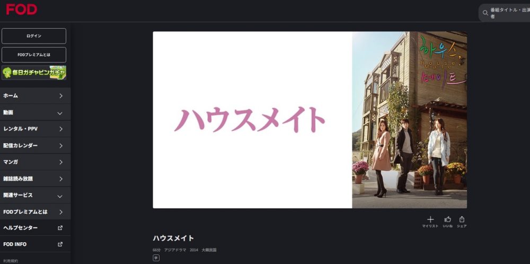Open external link icon beside ヘルプセンター
Viewport: 530px width, 264px height.
point(60,228)
